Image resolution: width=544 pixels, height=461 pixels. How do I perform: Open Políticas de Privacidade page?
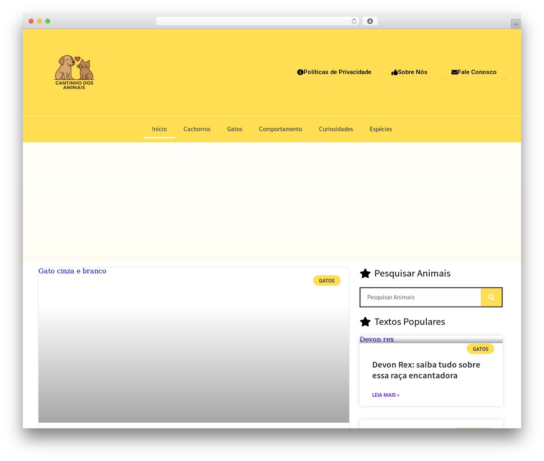click(334, 72)
